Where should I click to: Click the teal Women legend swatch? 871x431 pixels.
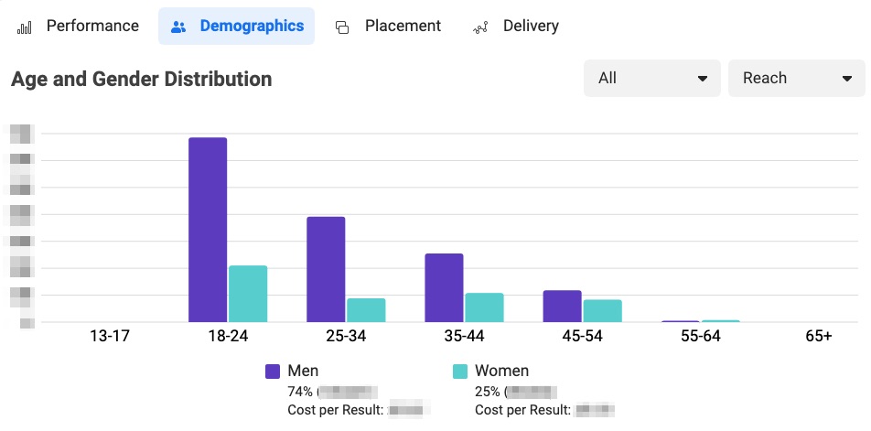coord(460,372)
